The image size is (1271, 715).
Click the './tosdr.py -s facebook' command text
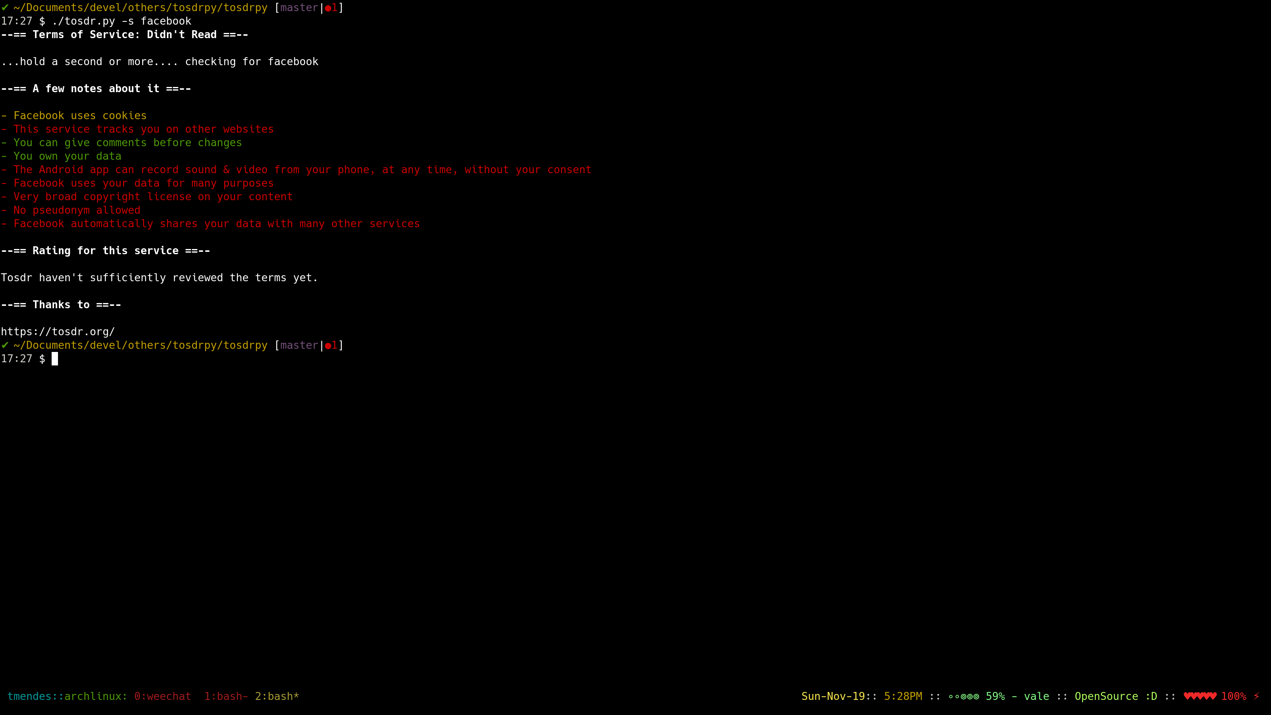[122, 21]
